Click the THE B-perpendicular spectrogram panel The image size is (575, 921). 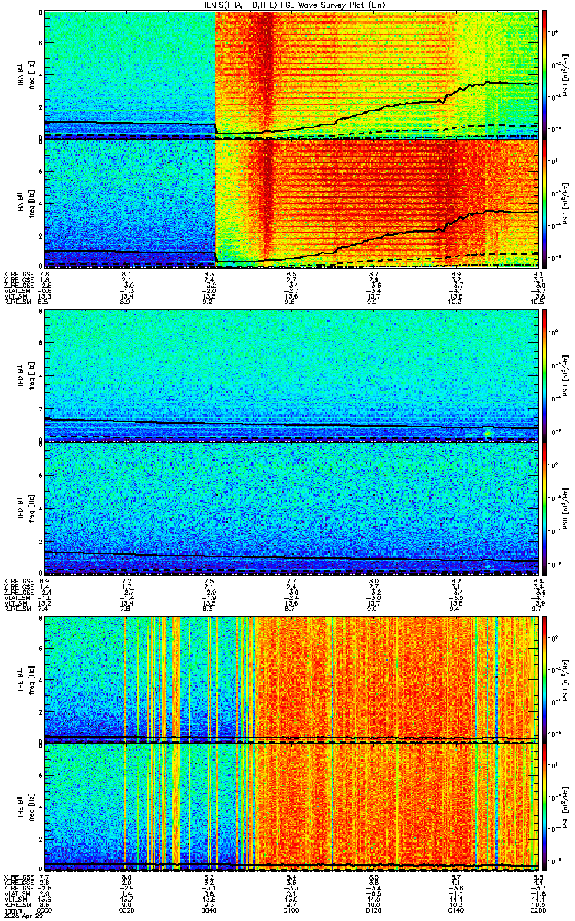[x=291, y=679]
